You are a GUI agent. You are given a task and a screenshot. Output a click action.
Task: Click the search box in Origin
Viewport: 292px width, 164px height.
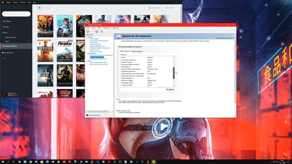(x=16, y=14)
